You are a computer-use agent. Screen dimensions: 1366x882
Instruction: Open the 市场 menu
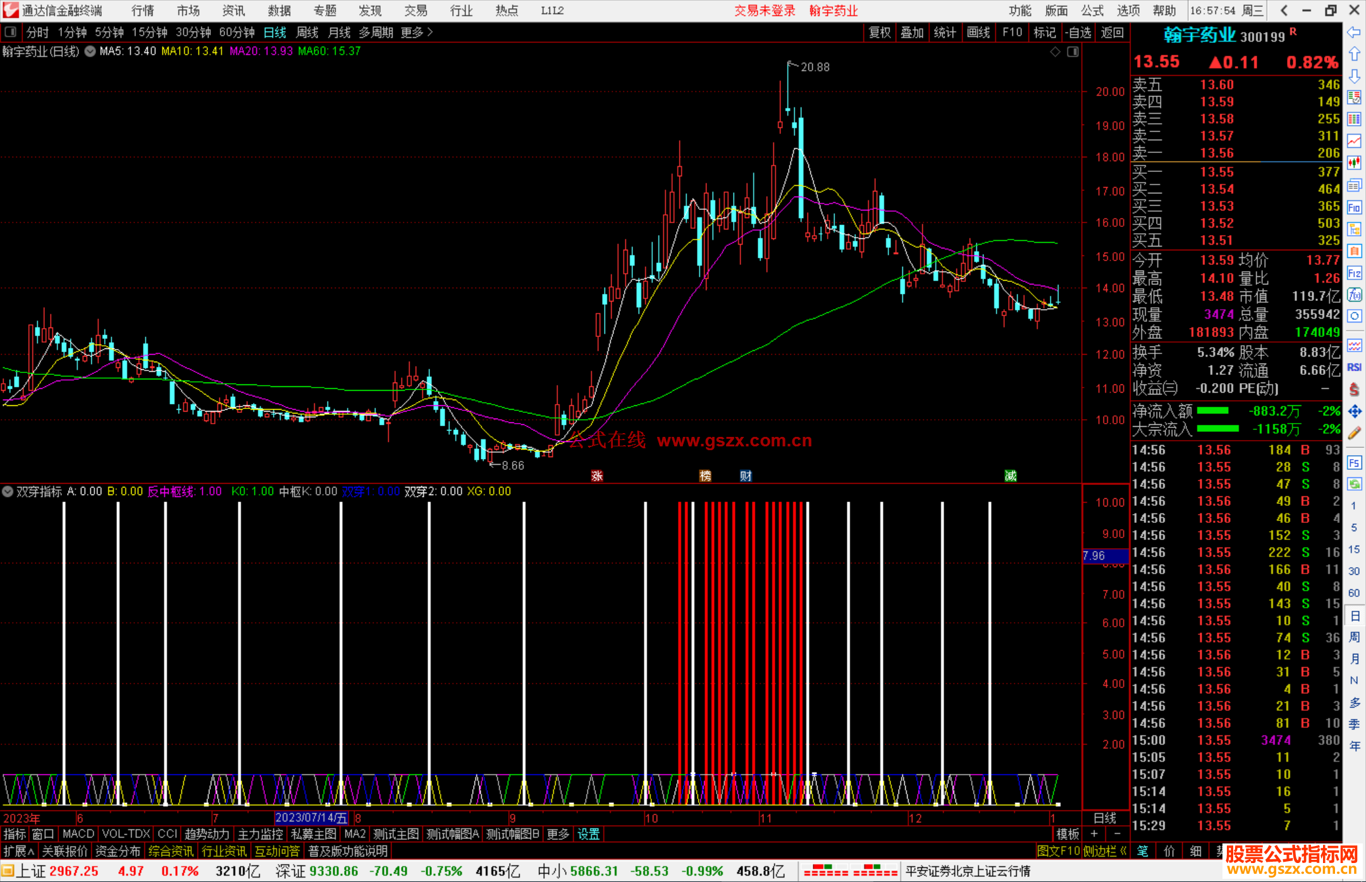click(x=188, y=10)
